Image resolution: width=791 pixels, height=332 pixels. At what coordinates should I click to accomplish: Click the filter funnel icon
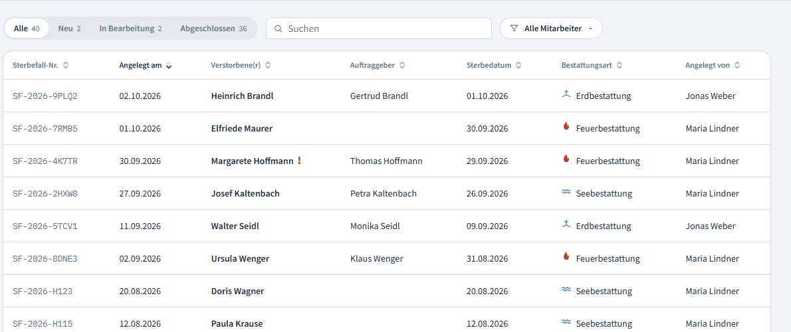coord(514,29)
